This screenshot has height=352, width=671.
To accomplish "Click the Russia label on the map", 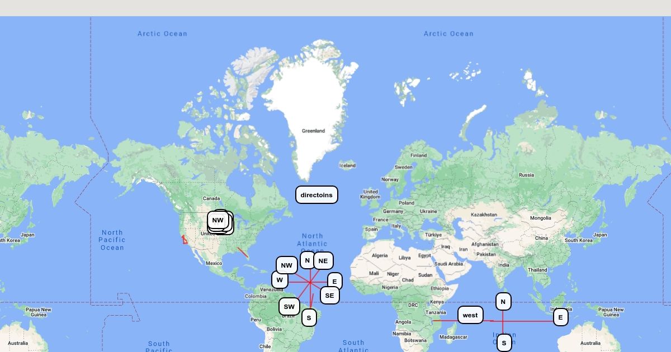I will click(526, 175).
